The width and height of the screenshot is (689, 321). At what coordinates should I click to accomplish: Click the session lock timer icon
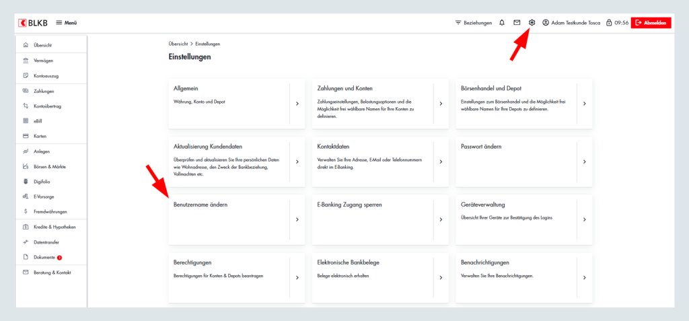(x=609, y=23)
